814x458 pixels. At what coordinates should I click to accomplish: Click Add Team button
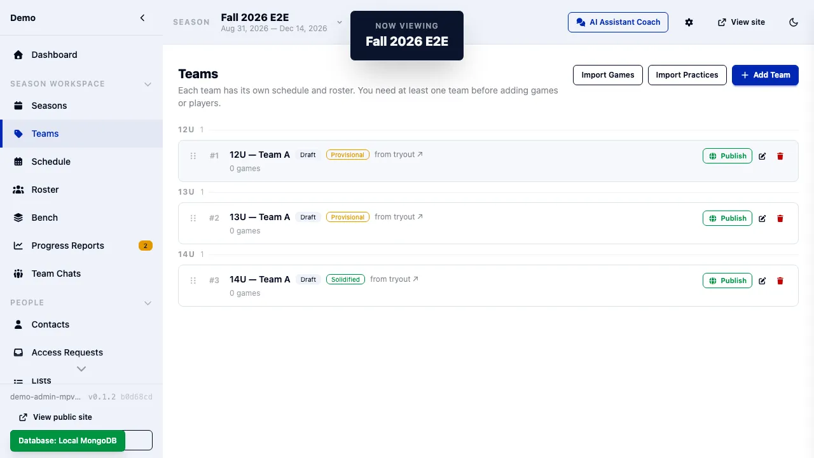pyautogui.click(x=765, y=75)
